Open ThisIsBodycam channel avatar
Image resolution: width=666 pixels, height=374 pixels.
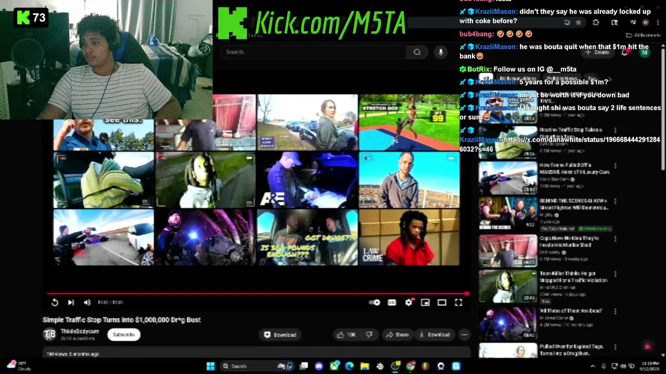click(x=49, y=335)
